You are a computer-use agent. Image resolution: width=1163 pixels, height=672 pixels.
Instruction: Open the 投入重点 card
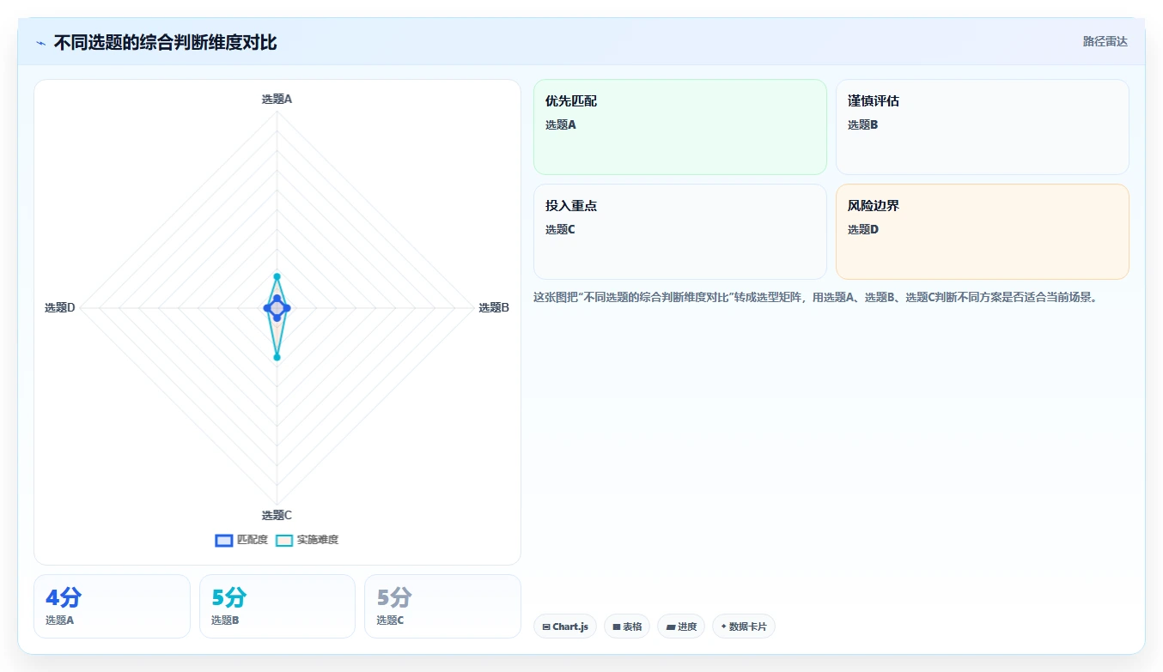click(x=680, y=232)
